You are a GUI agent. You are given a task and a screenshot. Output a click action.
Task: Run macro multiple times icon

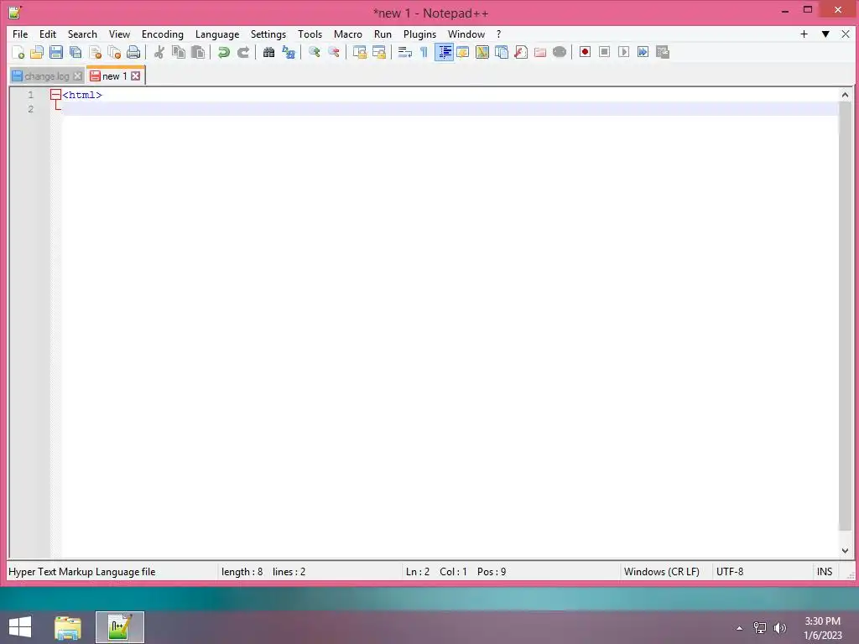point(643,52)
